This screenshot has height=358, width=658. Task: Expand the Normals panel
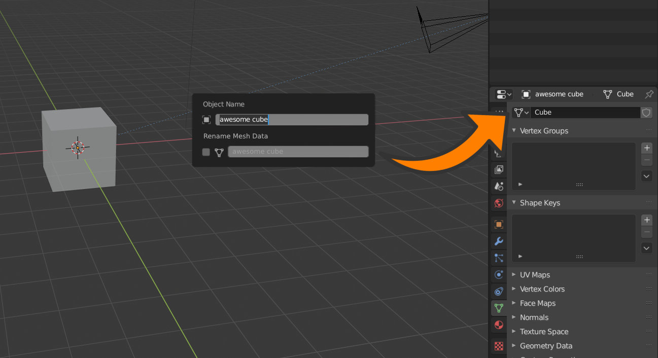pos(513,317)
